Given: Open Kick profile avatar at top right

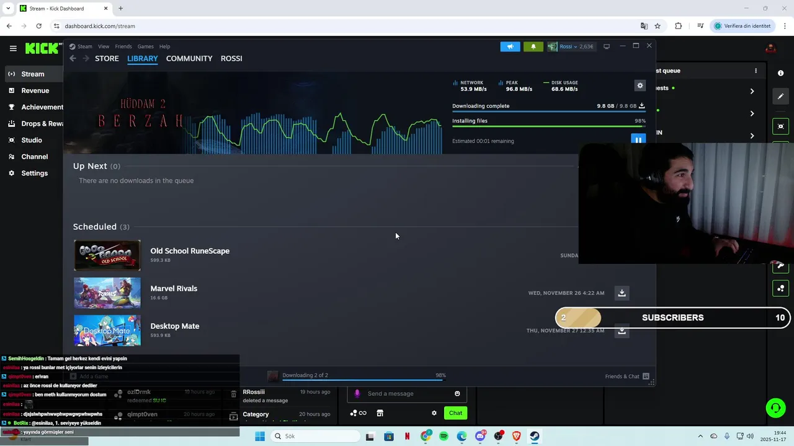Looking at the screenshot, I should (x=770, y=48).
